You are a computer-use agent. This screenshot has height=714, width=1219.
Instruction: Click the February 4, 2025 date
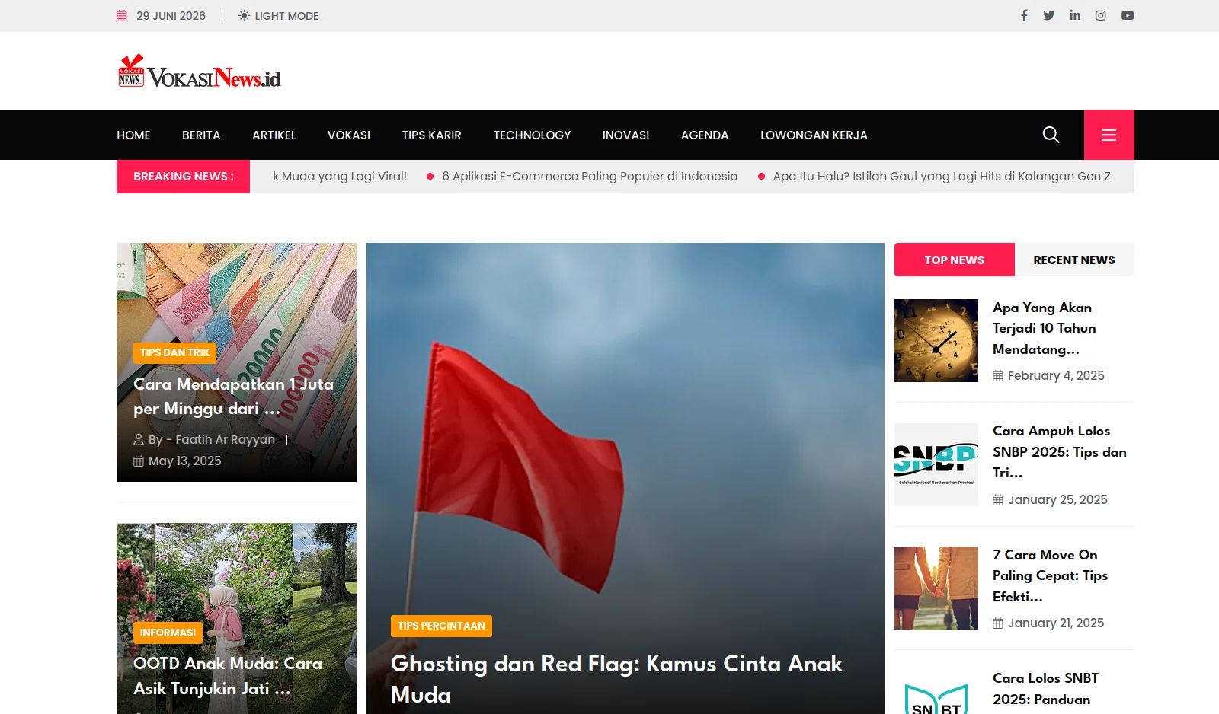1056,375
